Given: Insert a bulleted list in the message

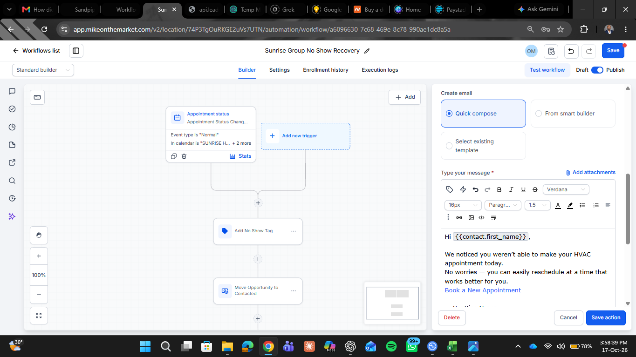Looking at the screenshot, I should pyautogui.click(x=582, y=205).
